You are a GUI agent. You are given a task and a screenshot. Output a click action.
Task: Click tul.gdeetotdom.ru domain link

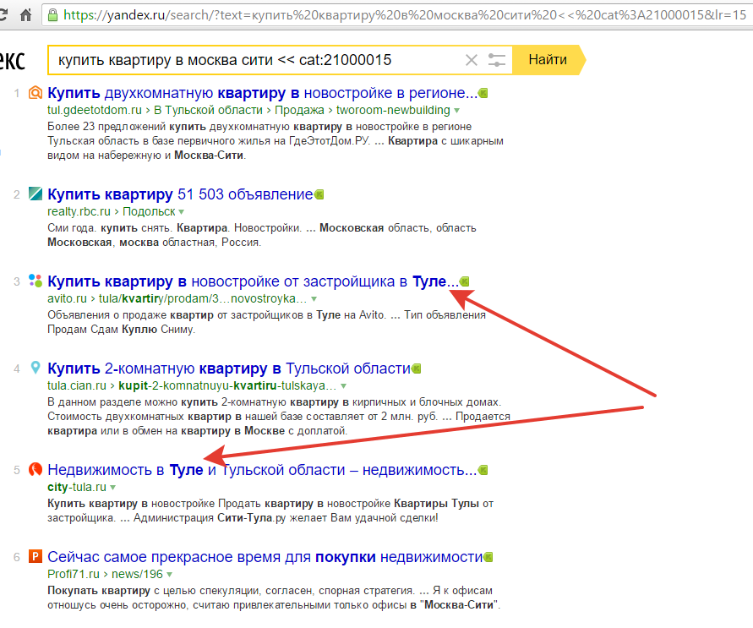[x=95, y=110]
